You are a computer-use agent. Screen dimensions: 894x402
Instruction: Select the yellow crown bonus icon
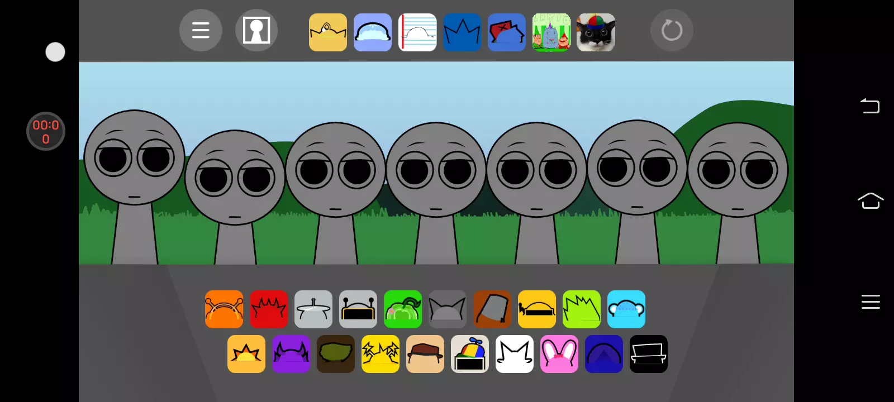point(328,32)
